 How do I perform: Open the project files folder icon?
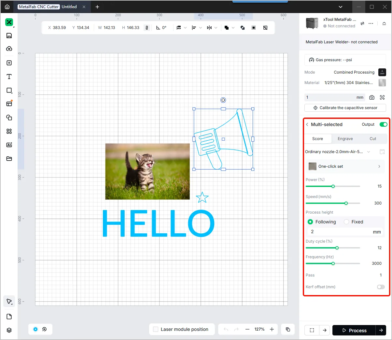click(9, 159)
